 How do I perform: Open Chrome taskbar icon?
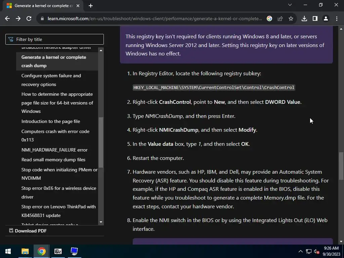41,251
